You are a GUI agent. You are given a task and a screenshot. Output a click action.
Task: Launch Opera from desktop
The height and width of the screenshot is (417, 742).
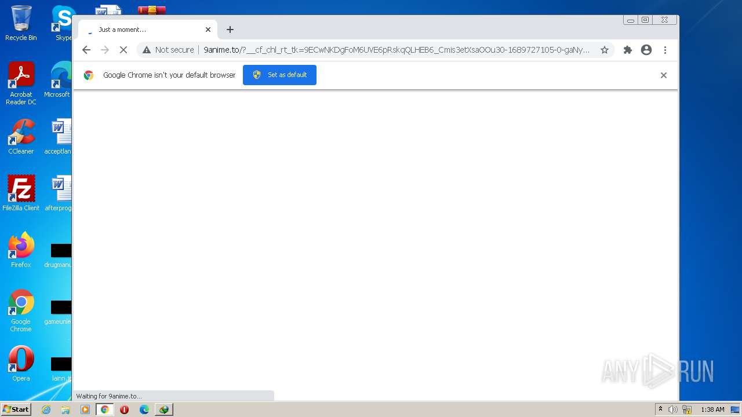click(x=21, y=364)
